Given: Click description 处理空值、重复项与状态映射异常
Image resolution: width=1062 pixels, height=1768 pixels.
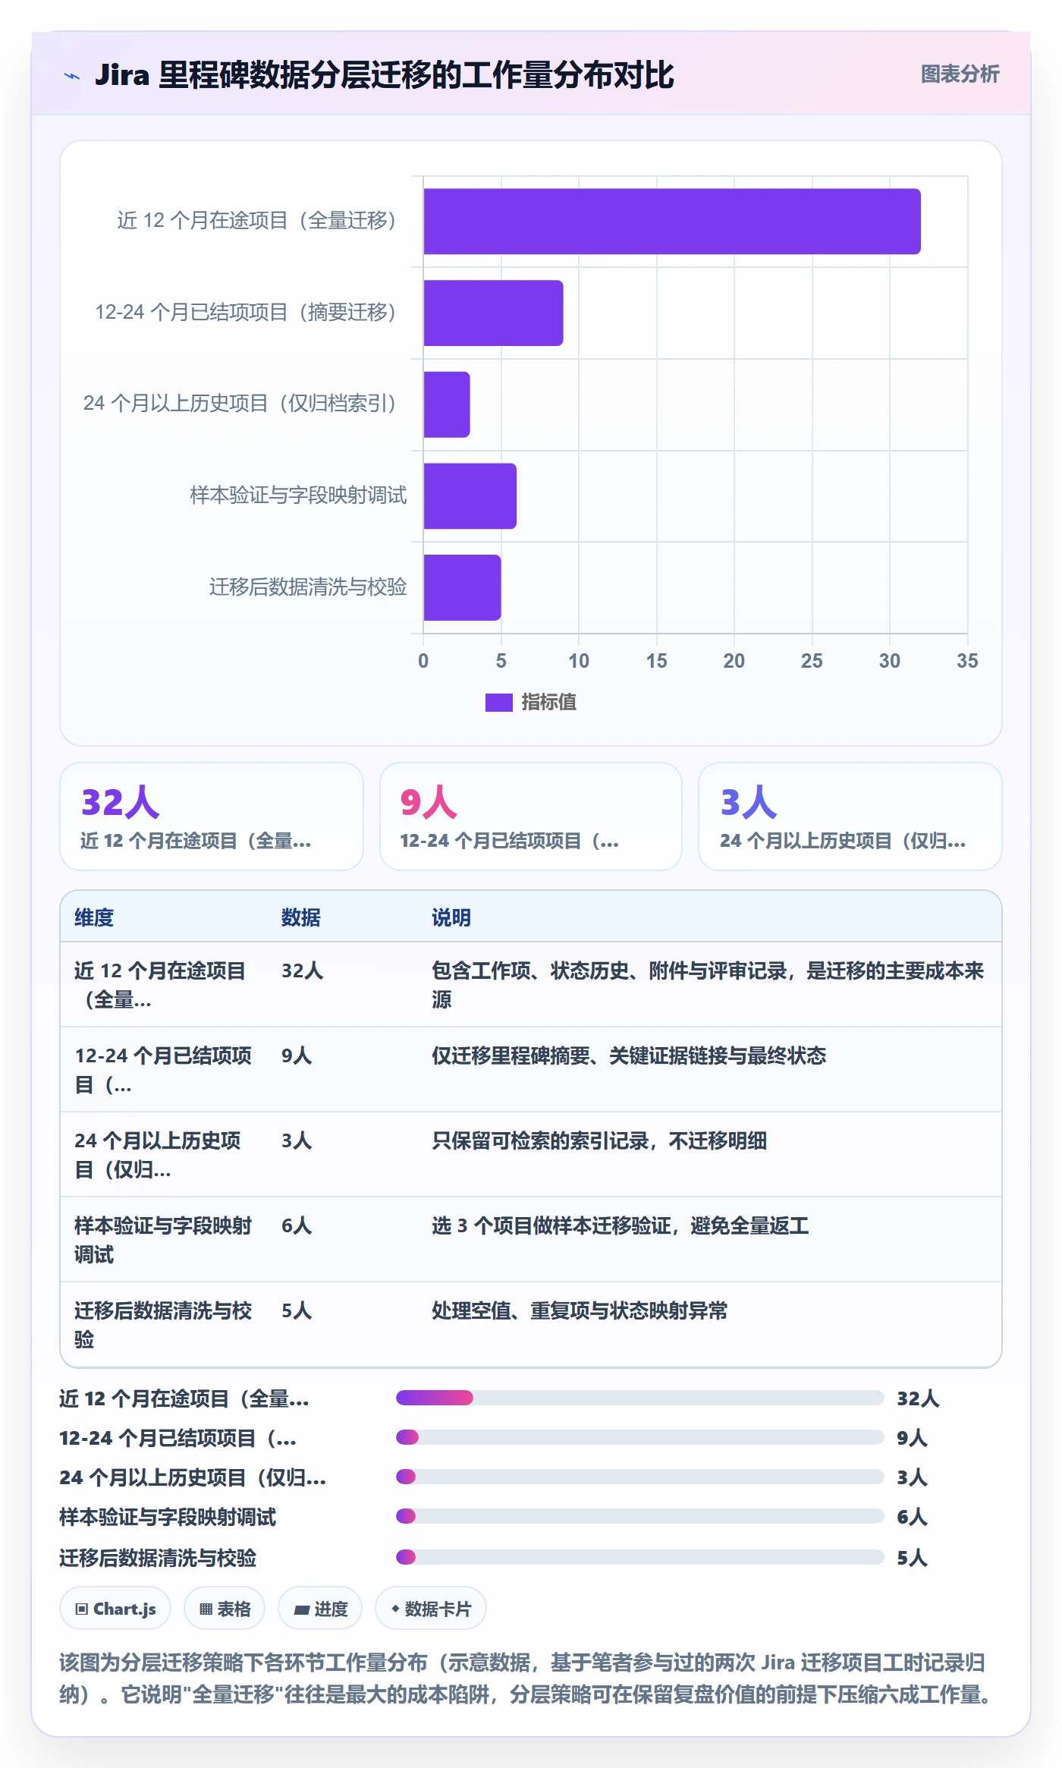Looking at the screenshot, I should pyautogui.click(x=580, y=1310).
